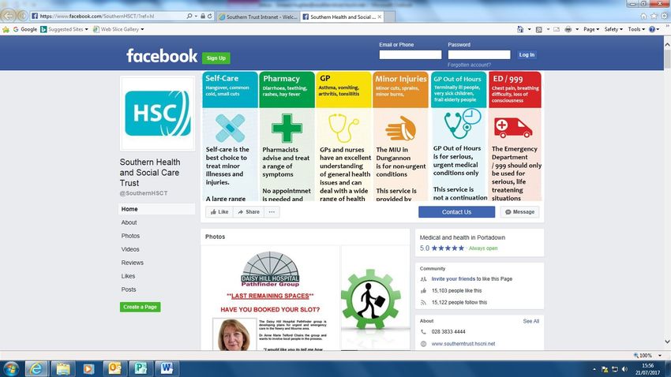The height and width of the screenshot is (377, 671).
Task: Click the Share button
Action: click(249, 212)
